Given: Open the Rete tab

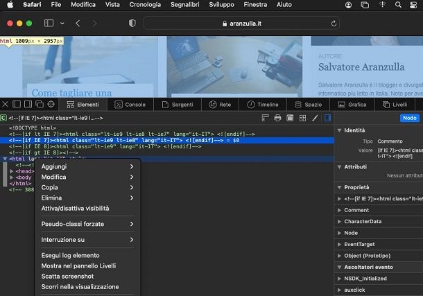Looking at the screenshot, I should [x=220, y=105].
